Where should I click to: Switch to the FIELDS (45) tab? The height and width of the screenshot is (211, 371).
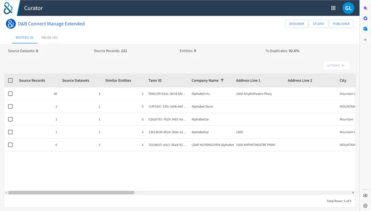50,37
